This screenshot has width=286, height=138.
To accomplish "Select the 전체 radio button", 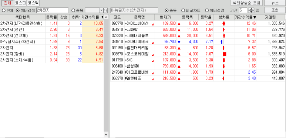I will click(3, 10).
